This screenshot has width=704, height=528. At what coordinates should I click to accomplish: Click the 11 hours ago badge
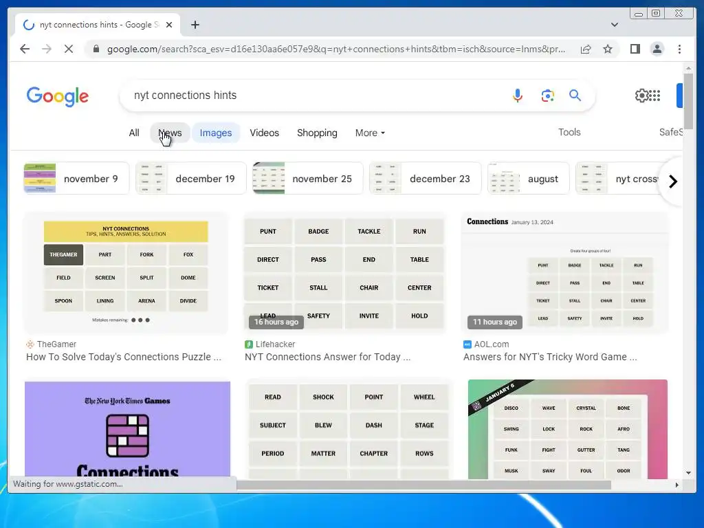tap(495, 322)
